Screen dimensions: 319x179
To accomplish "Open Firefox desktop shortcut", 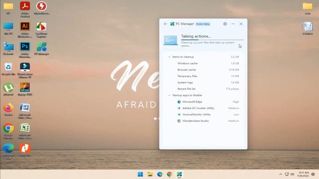I will pyautogui.click(x=8, y=109).
